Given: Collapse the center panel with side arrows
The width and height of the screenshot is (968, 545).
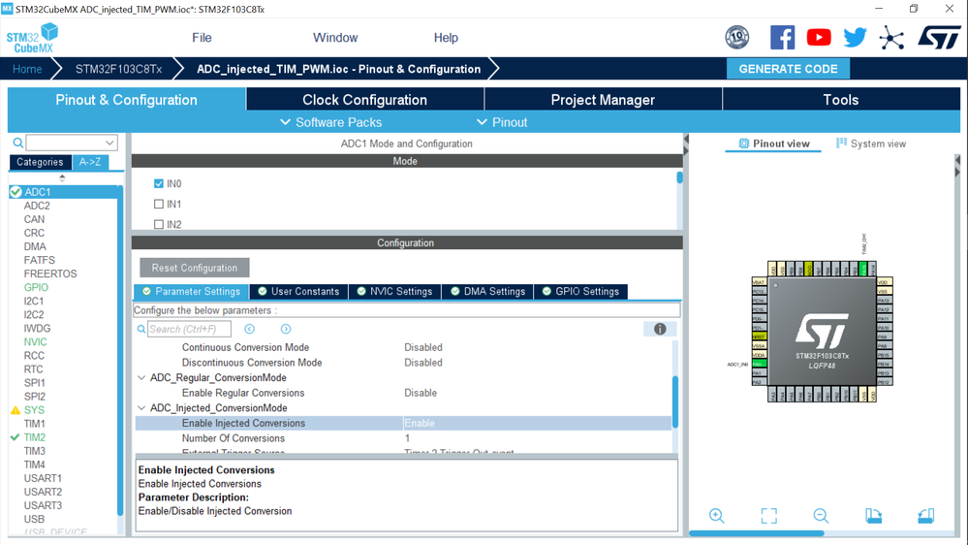Looking at the screenshot, I should pyautogui.click(x=686, y=144).
